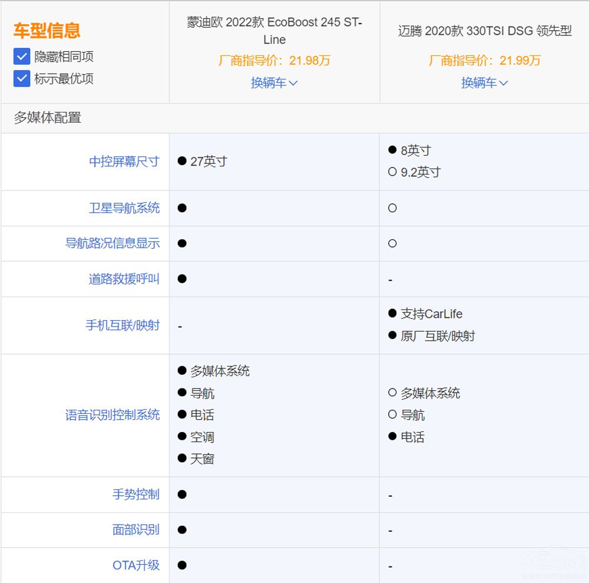Screen dimensions: 589x583
Task: Click the 蒙迪欧 price 21.98万
Action: (x=274, y=61)
